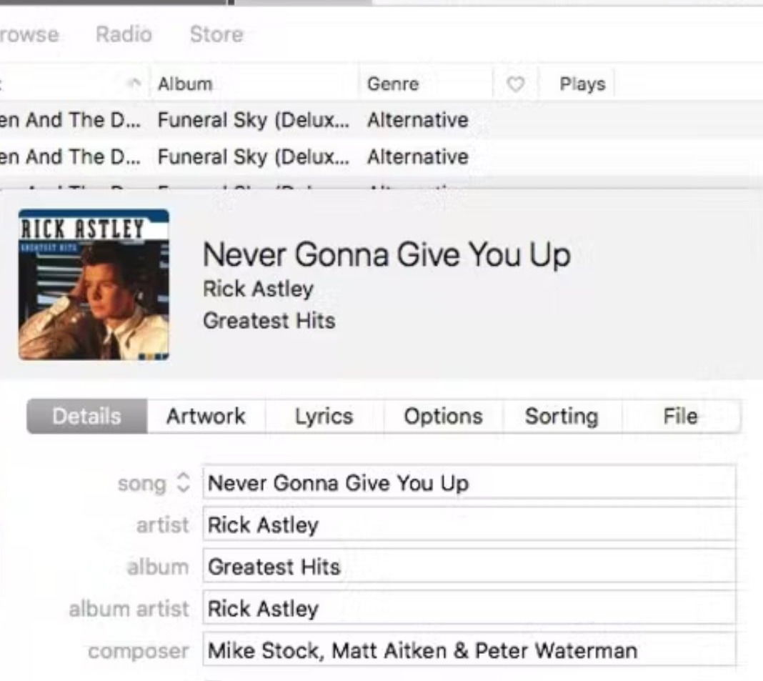
Task: Click the song name input field
Action: 469,483
